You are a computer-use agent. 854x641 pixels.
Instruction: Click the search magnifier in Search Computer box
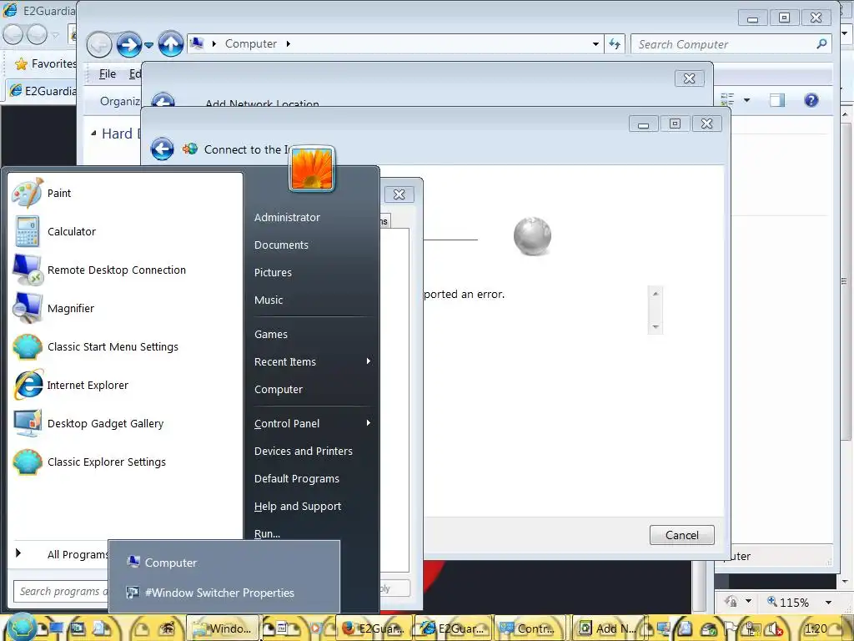821,43
